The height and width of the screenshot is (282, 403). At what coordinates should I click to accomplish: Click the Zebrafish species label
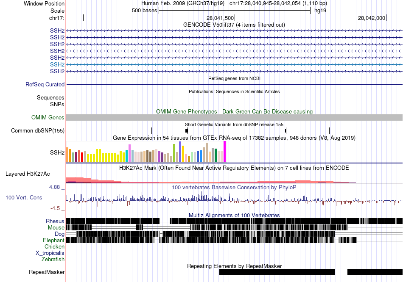point(53,260)
